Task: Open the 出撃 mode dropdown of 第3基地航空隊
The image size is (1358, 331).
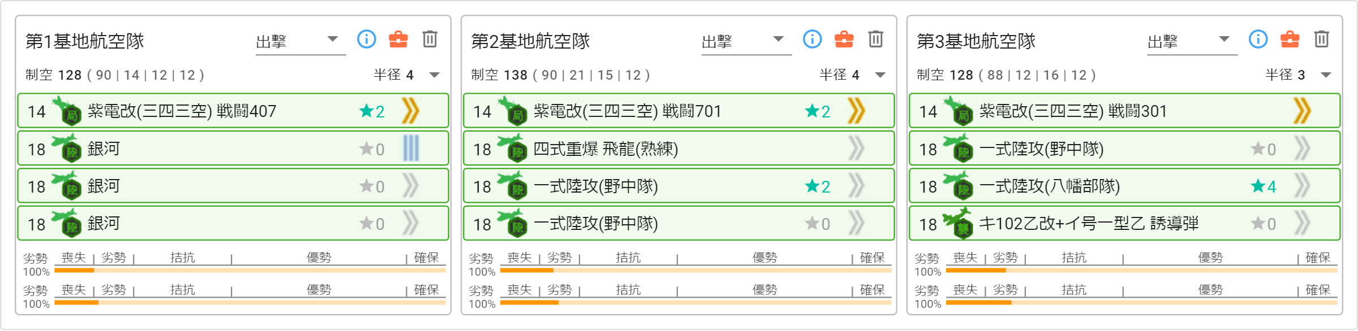Action: click(x=1192, y=41)
